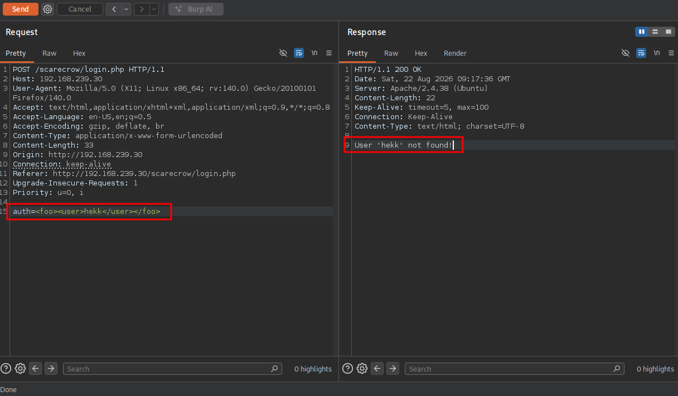This screenshot has width=678, height=396.
Task: Open search settings gear below Request panel
Action: tap(21, 368)
